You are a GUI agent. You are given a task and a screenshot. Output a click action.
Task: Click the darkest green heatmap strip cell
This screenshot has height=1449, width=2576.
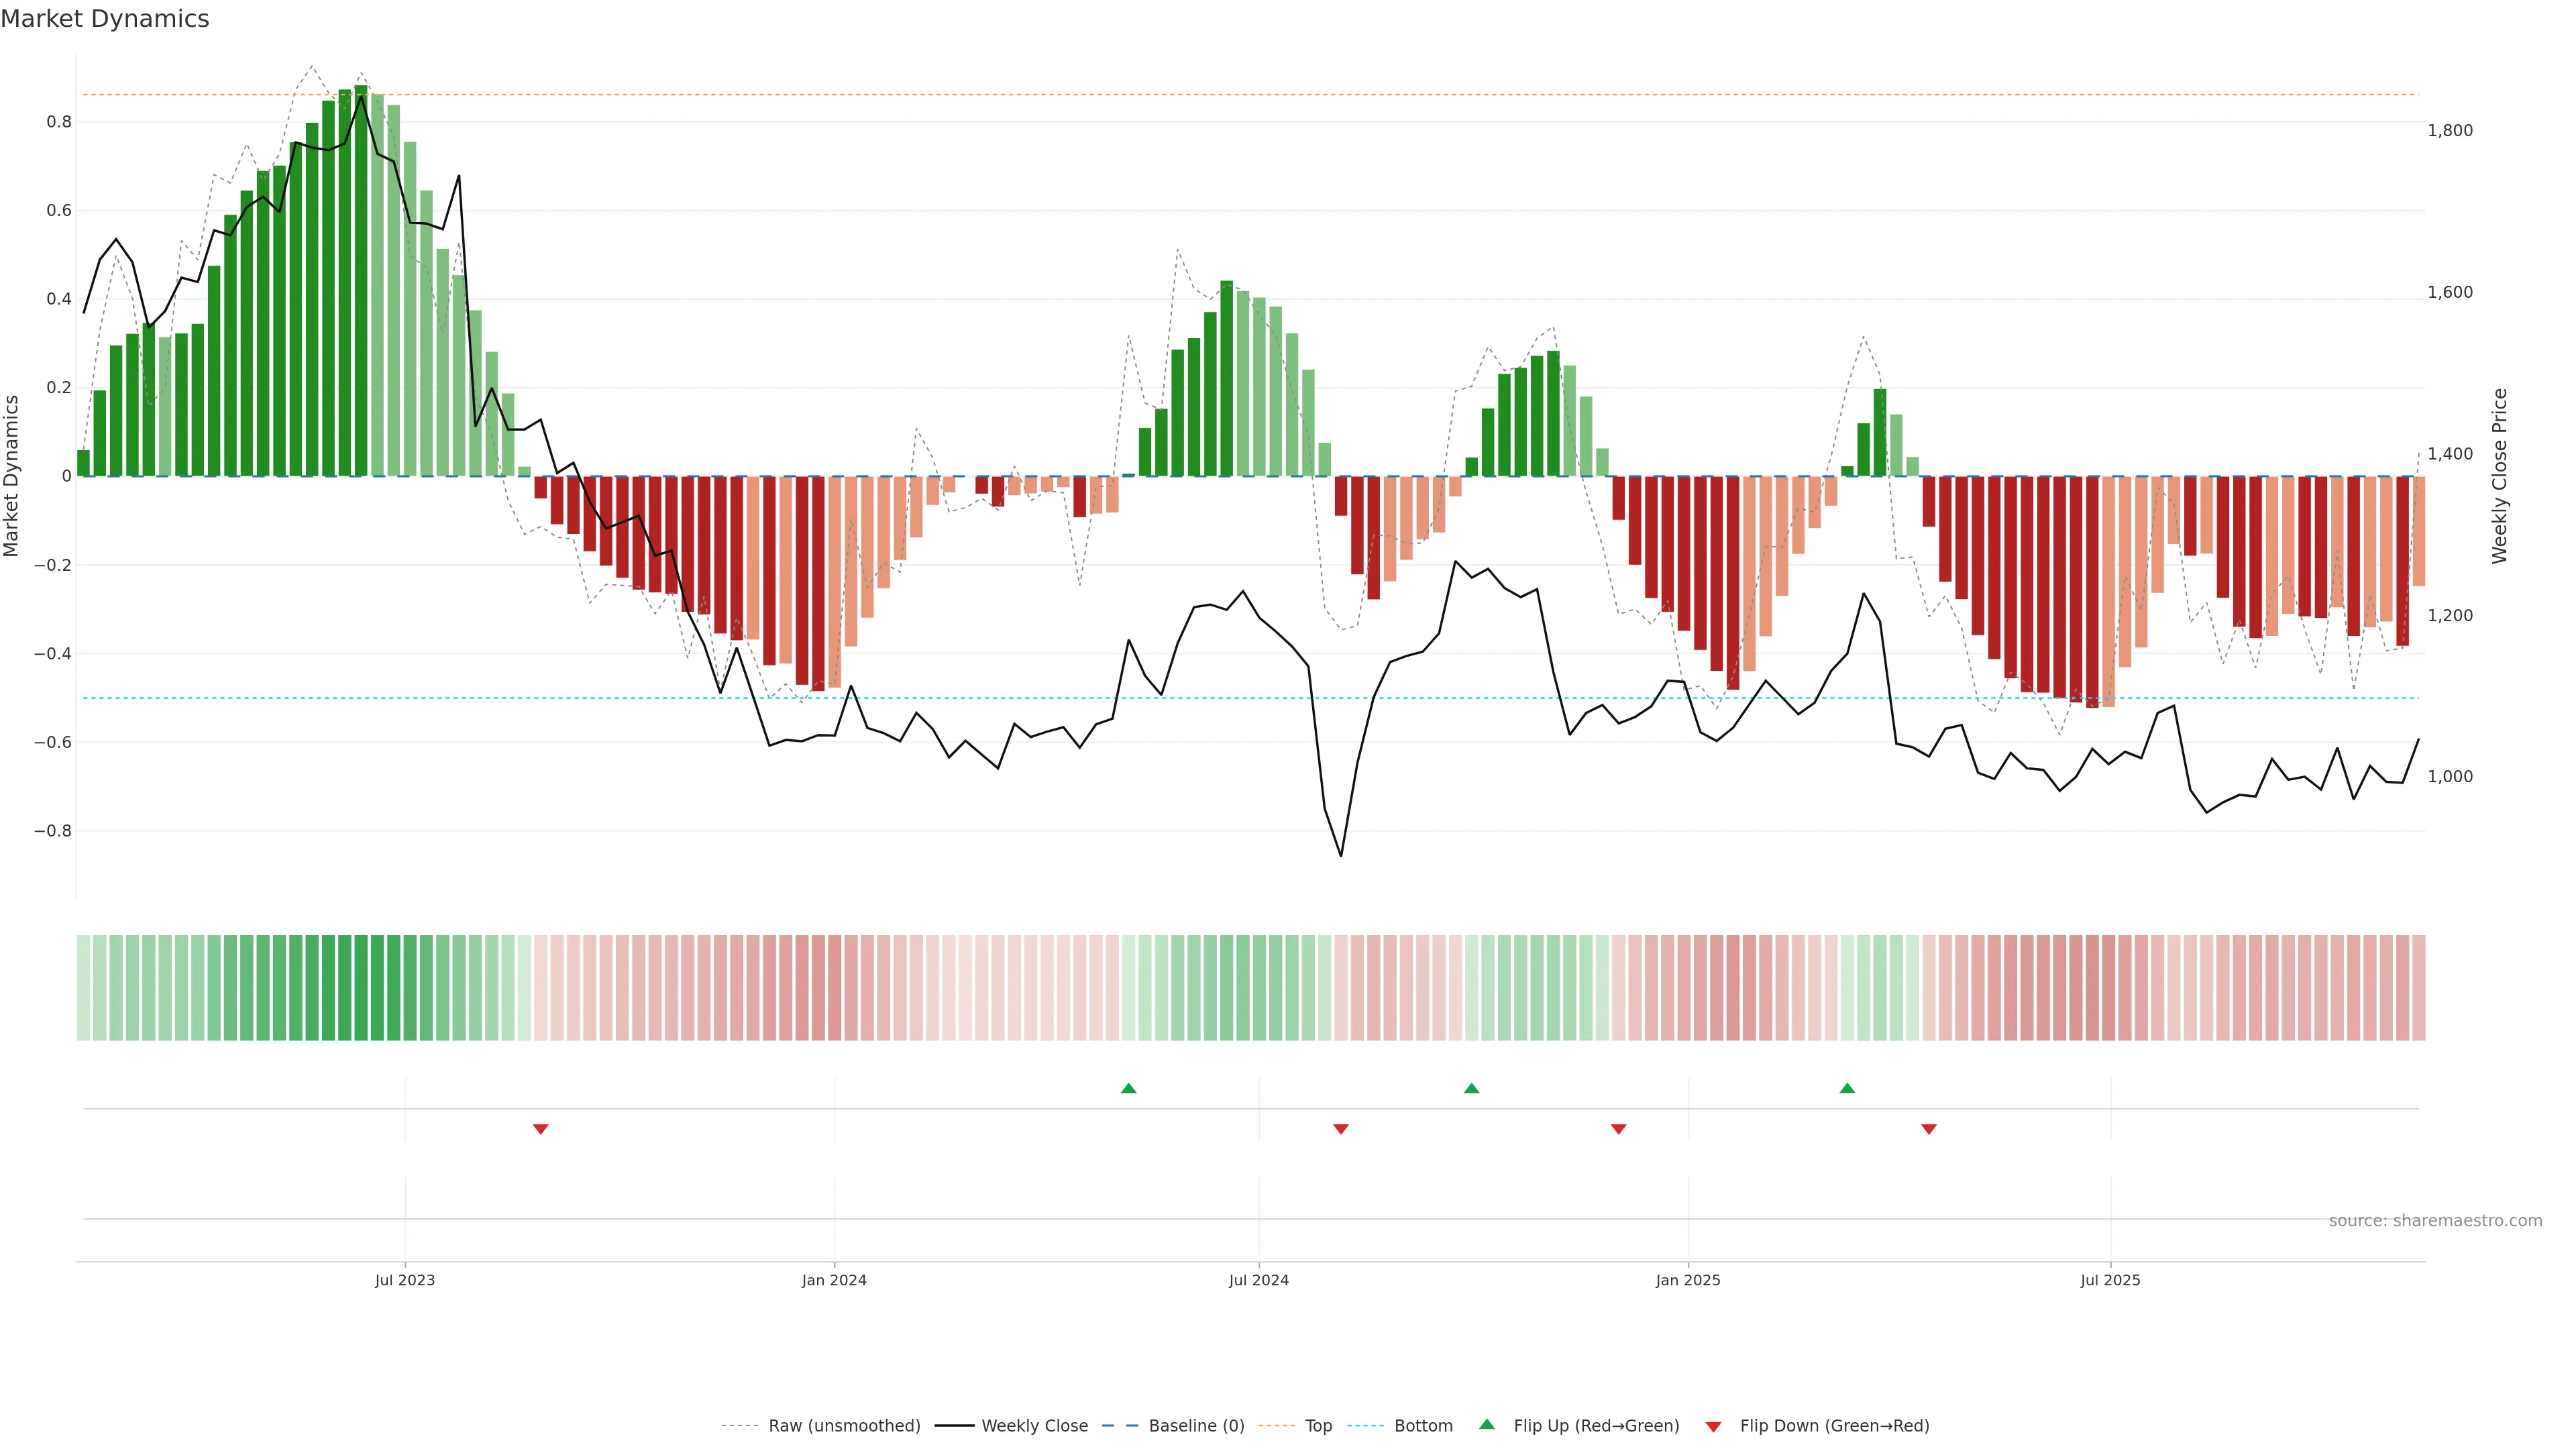point(361,988)
